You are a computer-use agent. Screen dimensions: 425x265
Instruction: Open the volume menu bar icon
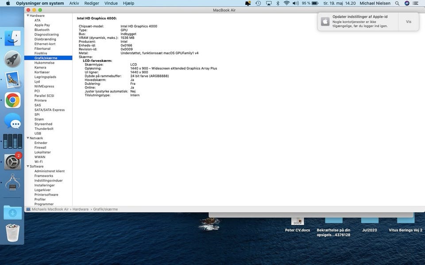(x=295, y=3)
